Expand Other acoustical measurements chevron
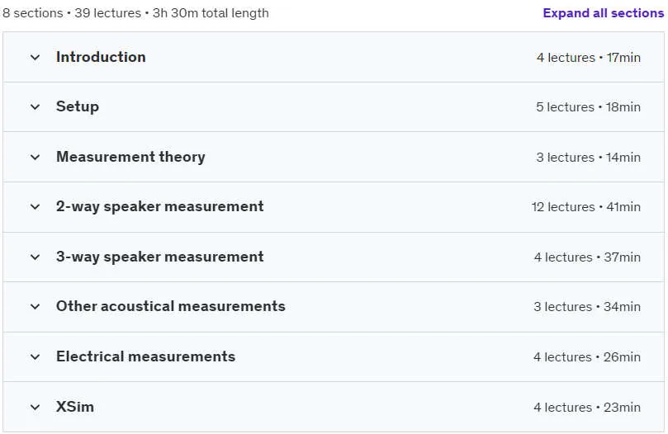Viewport: 668px width, 434px height. pyautogui.click(x=36, y=307)
